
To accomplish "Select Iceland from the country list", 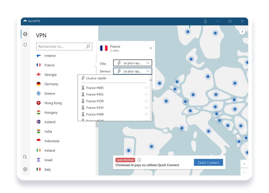I will point(50,122).
